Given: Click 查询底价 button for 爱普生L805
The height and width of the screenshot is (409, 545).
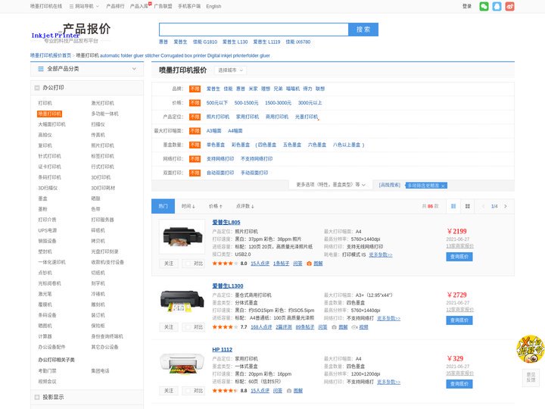Looking at the screenshot, I should click(459, 257).
